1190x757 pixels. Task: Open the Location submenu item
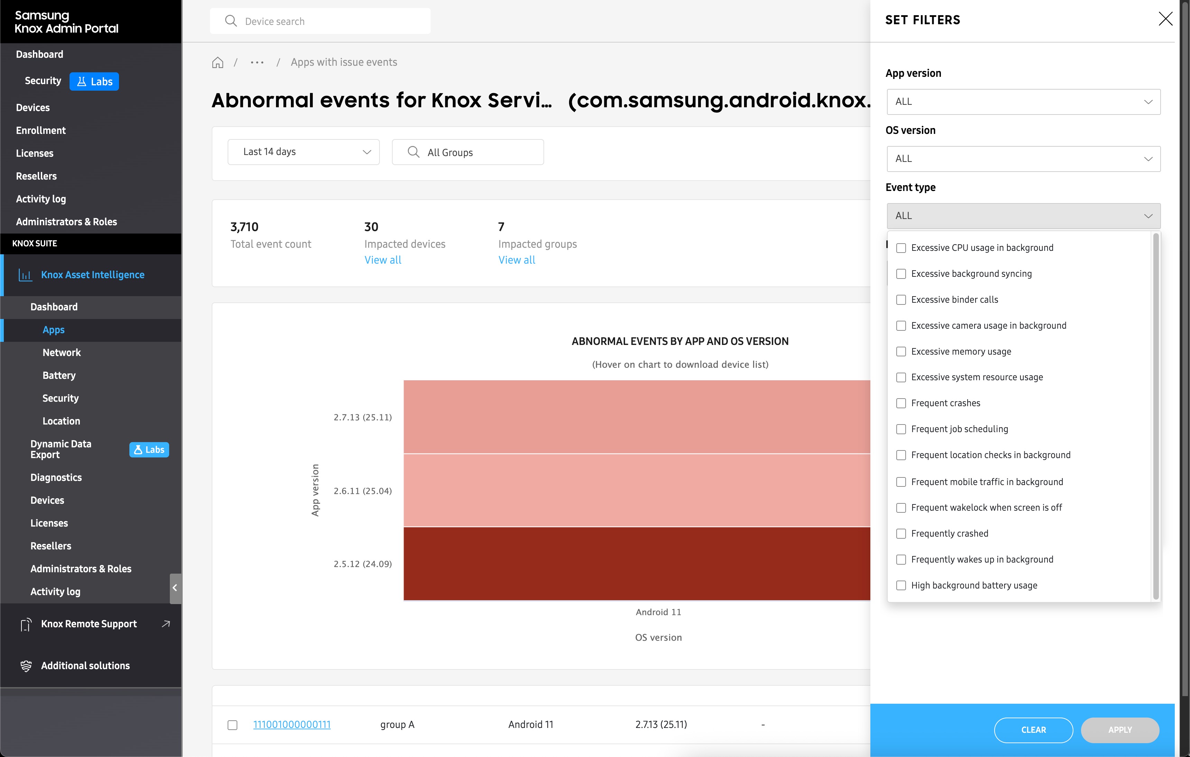pos(61,421)
